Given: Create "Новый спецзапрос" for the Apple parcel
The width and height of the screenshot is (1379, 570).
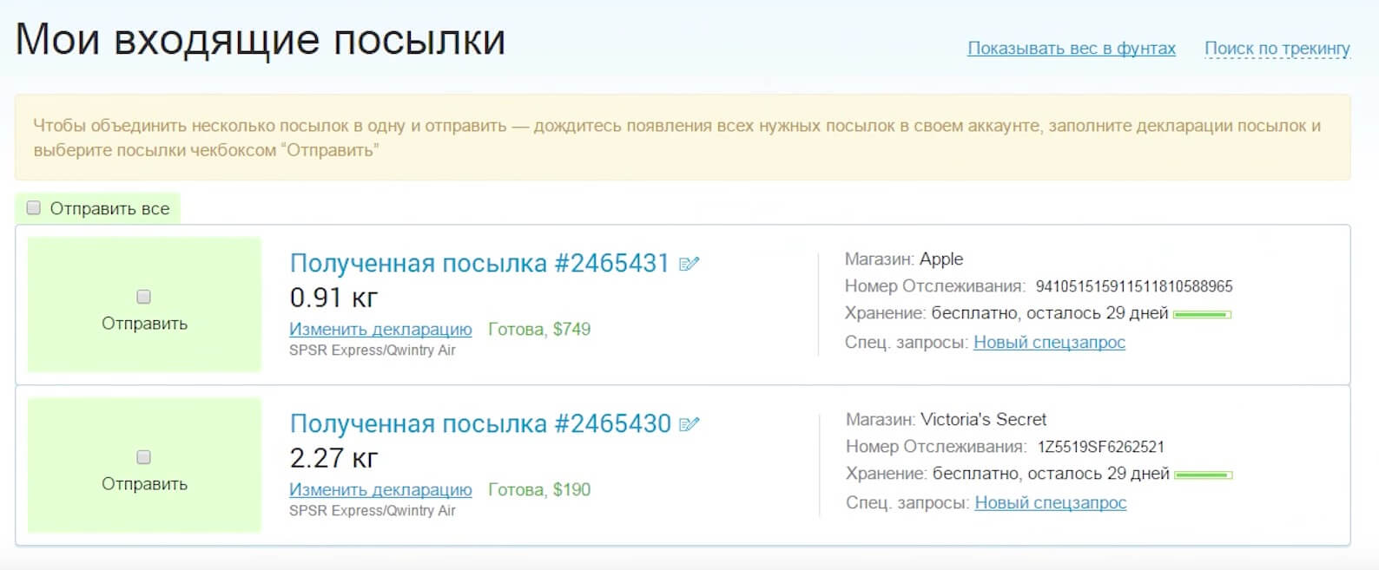Looking at the screenshot, I should click(x=1048, y=343).
